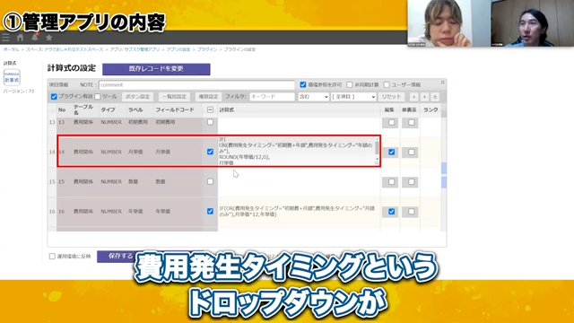This screenshot has height=323, width=574.
Task: Click the right arrow button after リセット
Action: (424, 97)
